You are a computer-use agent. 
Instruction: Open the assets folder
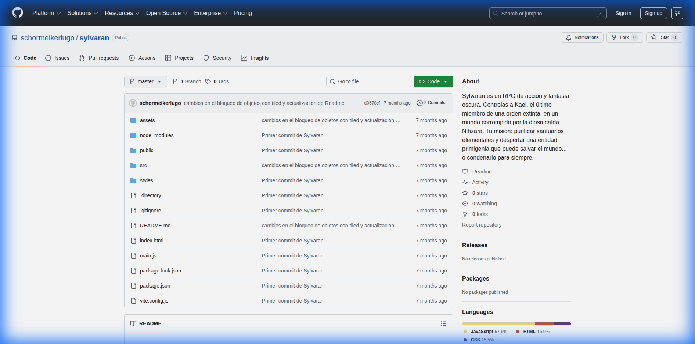click(147, 120)
